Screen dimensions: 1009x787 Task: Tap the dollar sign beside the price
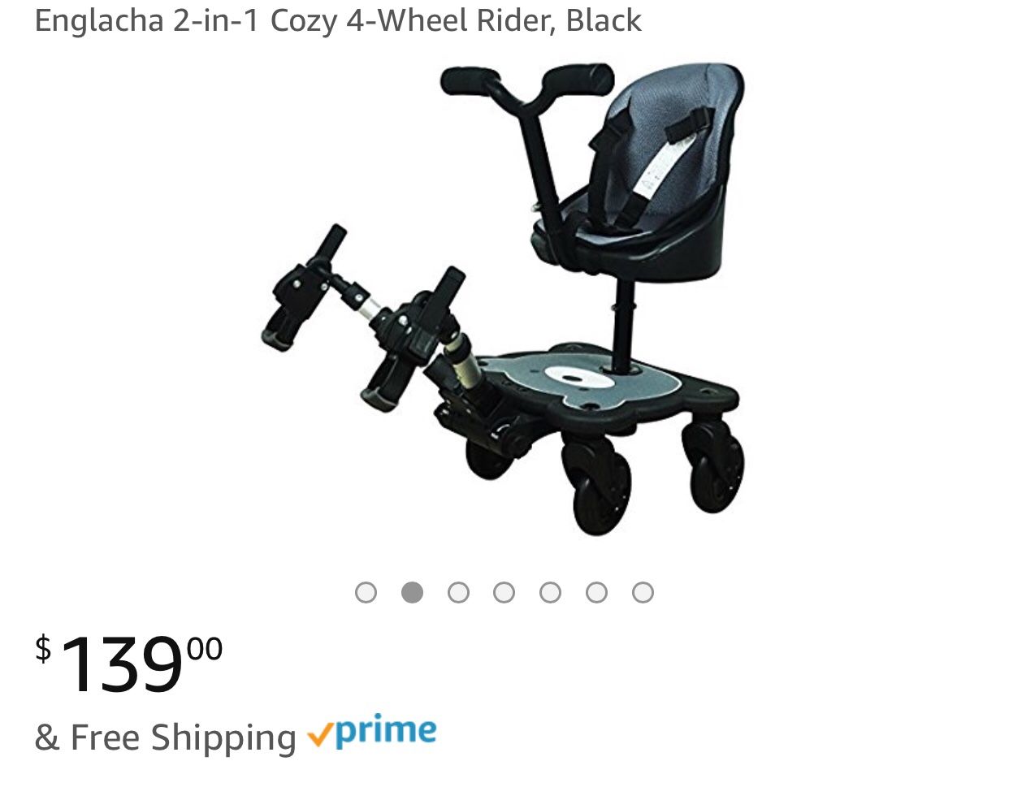point(43,648)
